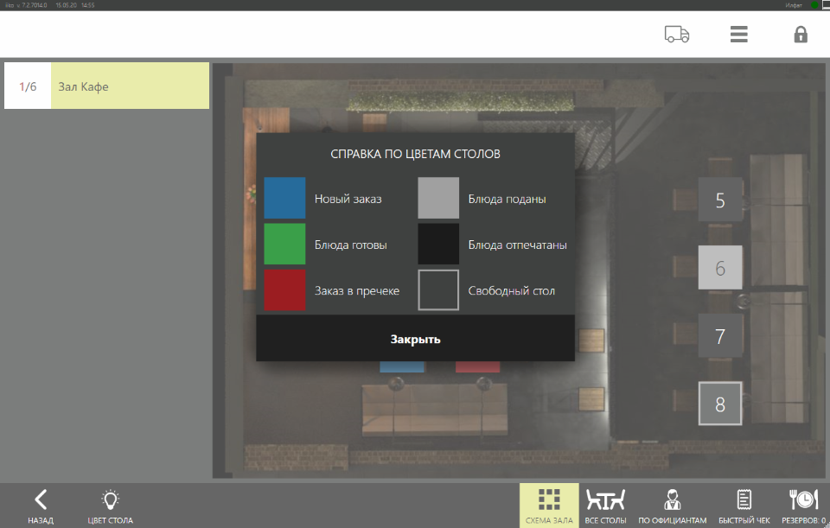Open the По официантам view
Screen dimensions: 830x528
(x=672, y=506)
